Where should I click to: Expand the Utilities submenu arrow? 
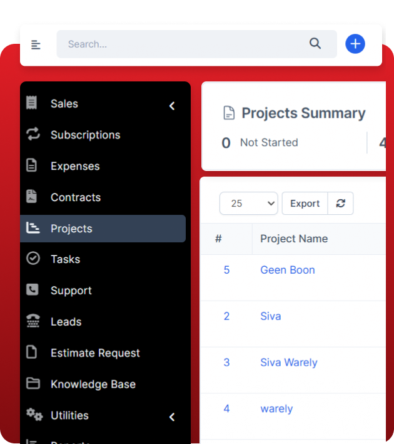(x=172, y=416)
